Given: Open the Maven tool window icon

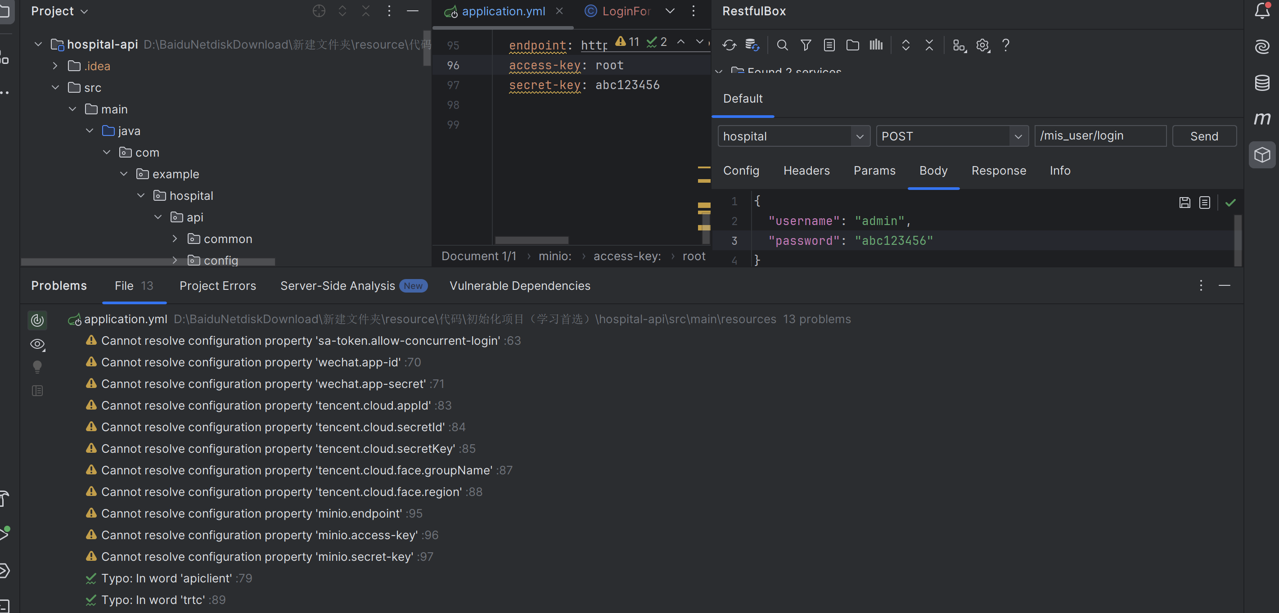Looking at the screenshot, I should [1262, 119].
